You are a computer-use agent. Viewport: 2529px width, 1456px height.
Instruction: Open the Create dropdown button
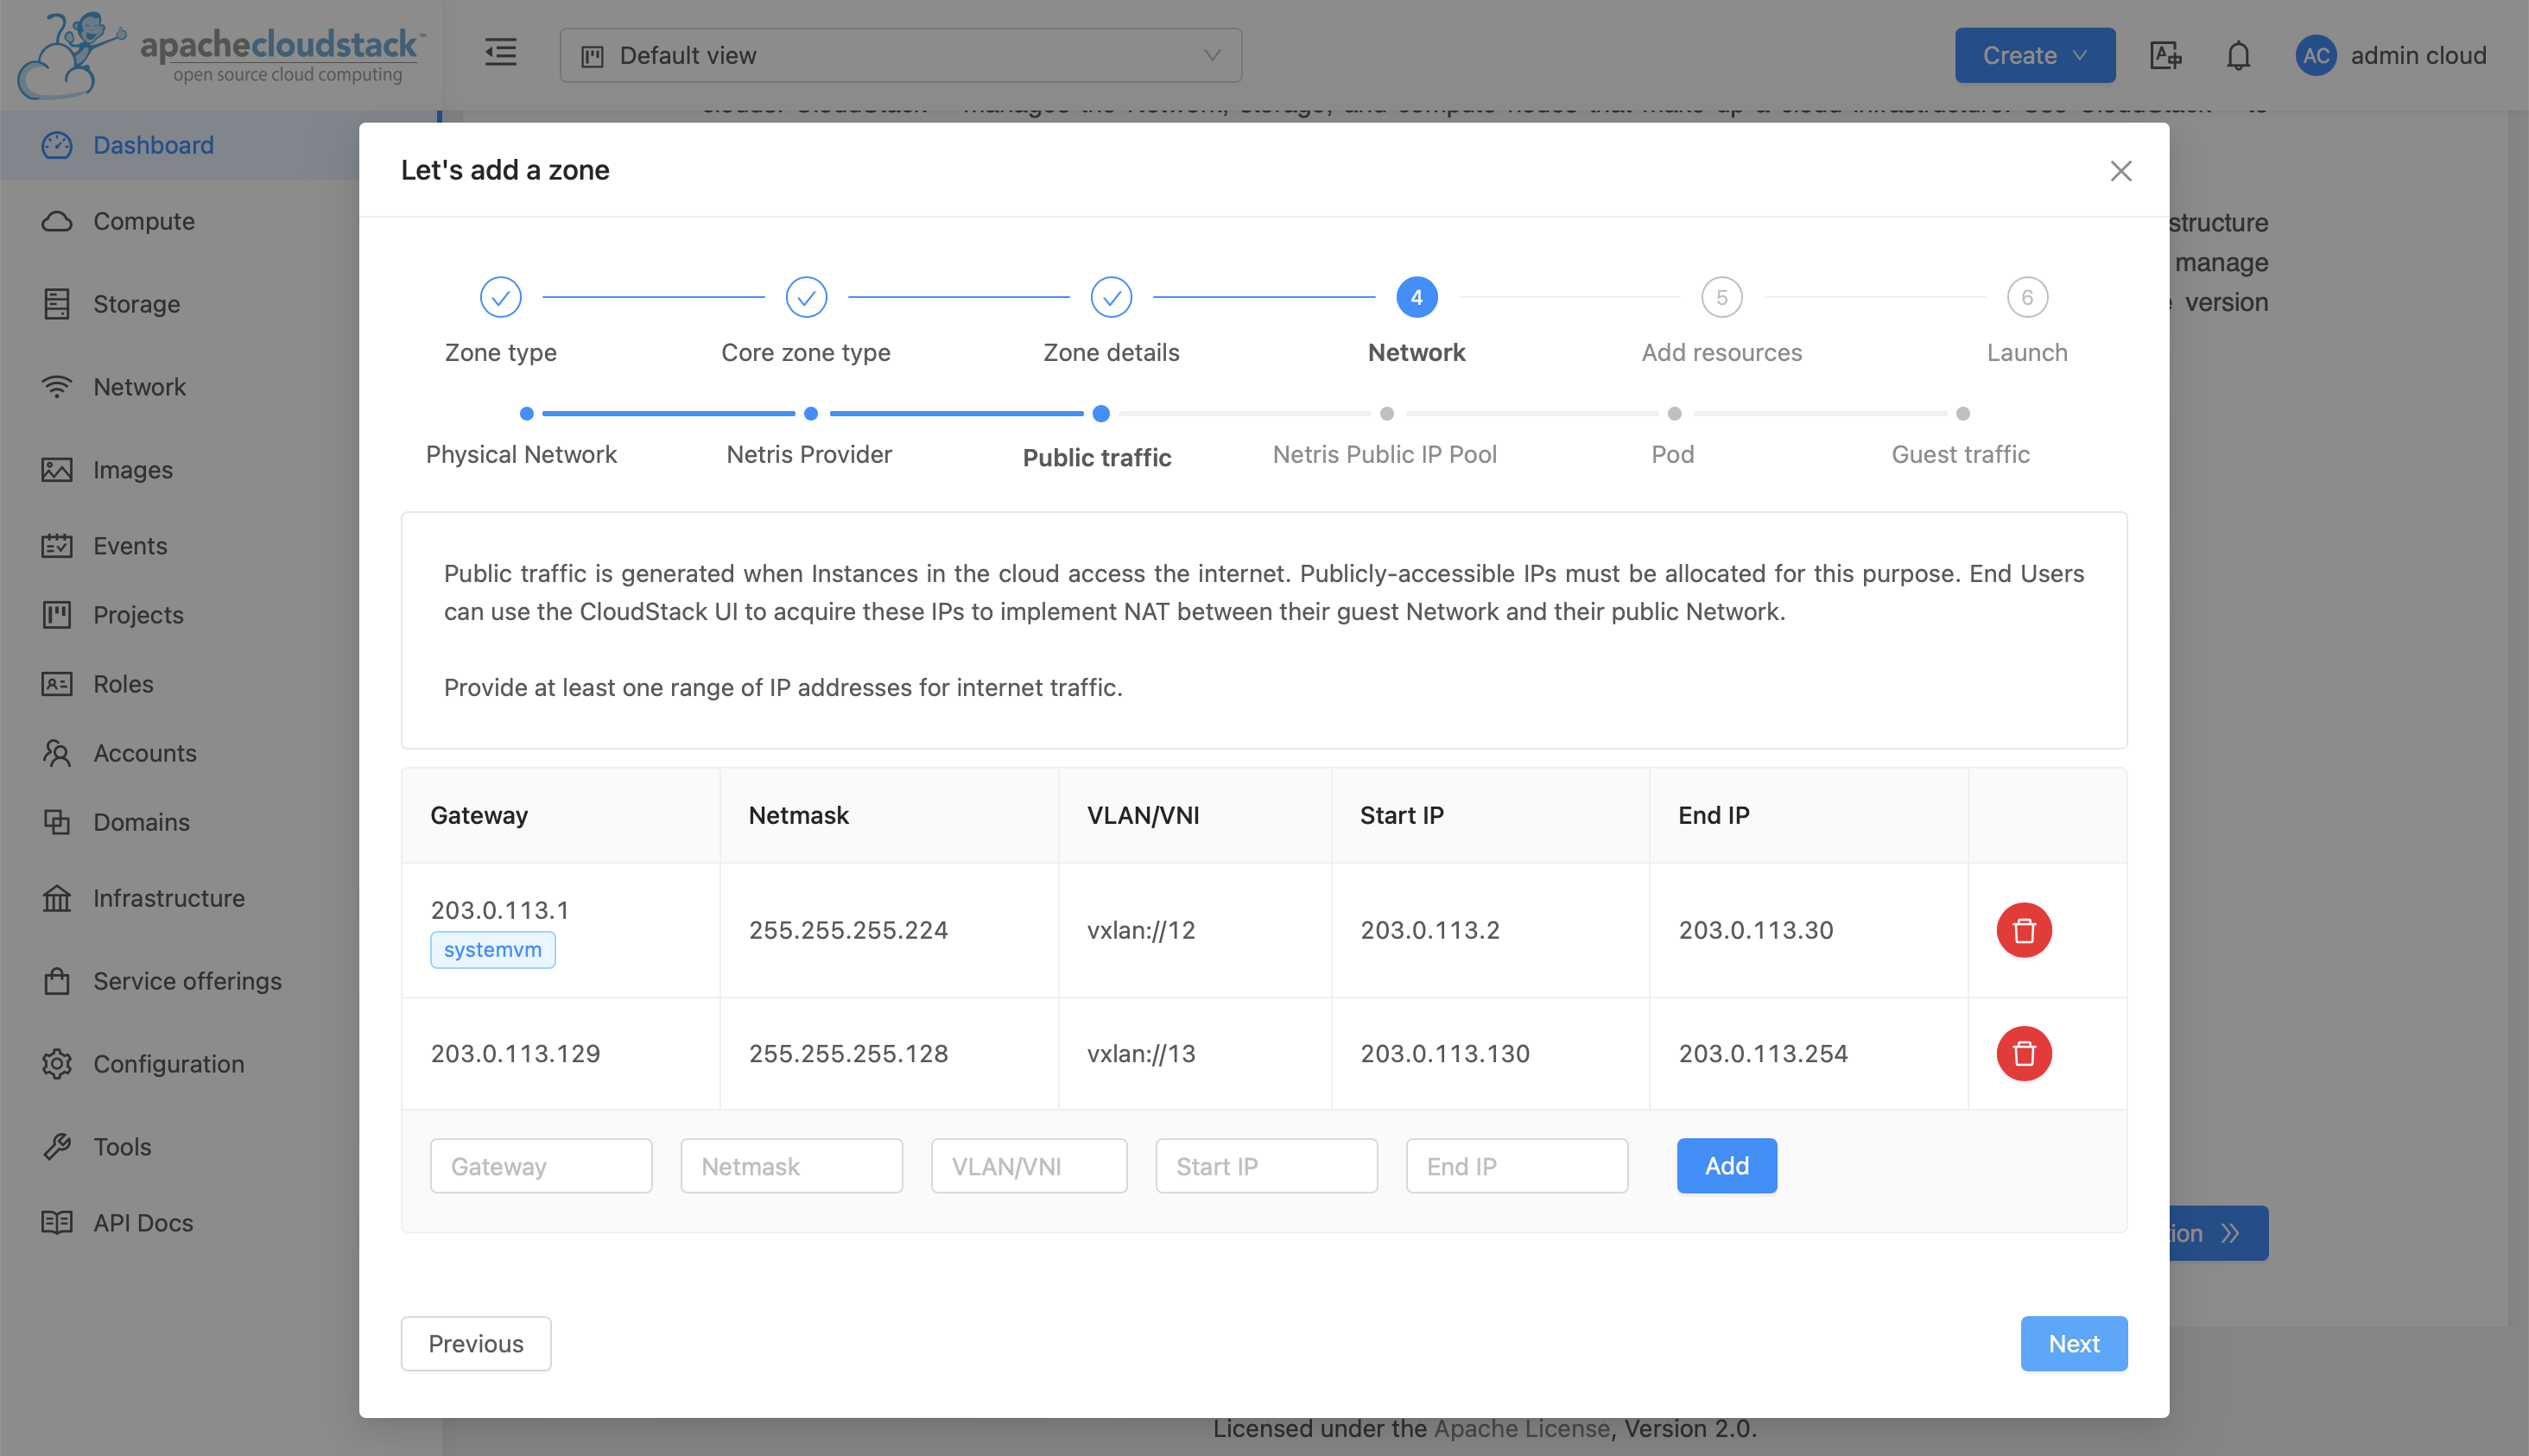tap(2034, 56)
